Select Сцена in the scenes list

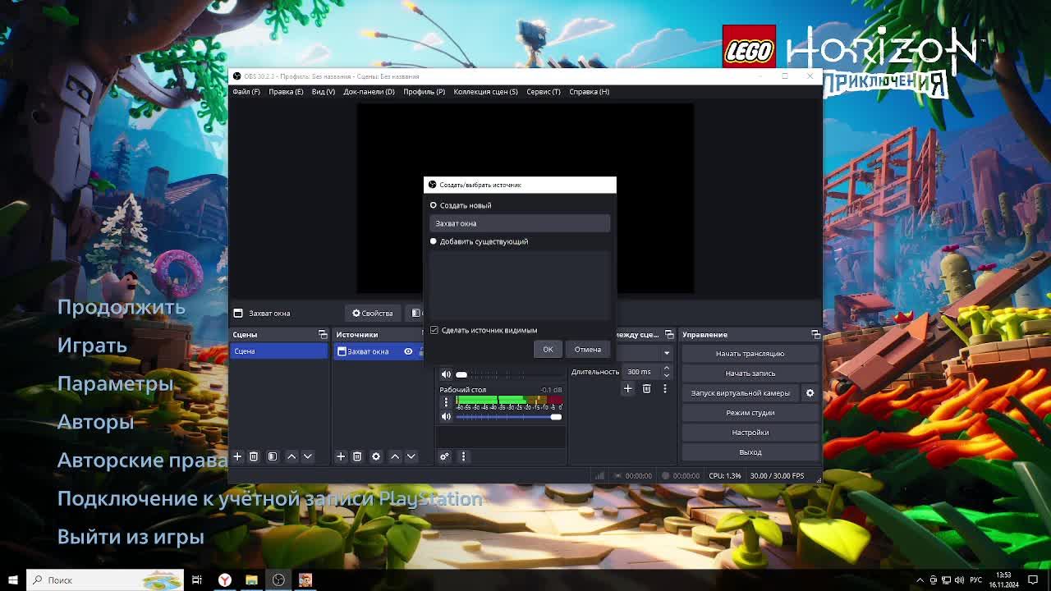click(x=279, y=351)
